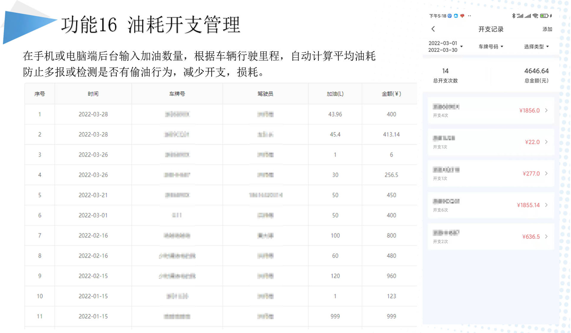Select table row 7 dated 2022-02-16
This screenshot has width=571, height=333.
[221, 235]
